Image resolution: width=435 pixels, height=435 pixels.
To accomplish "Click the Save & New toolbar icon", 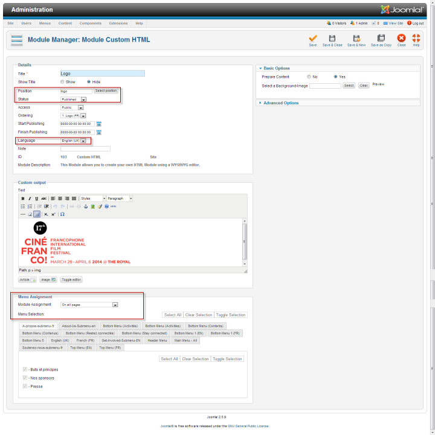I will click(x=356, y=40).
